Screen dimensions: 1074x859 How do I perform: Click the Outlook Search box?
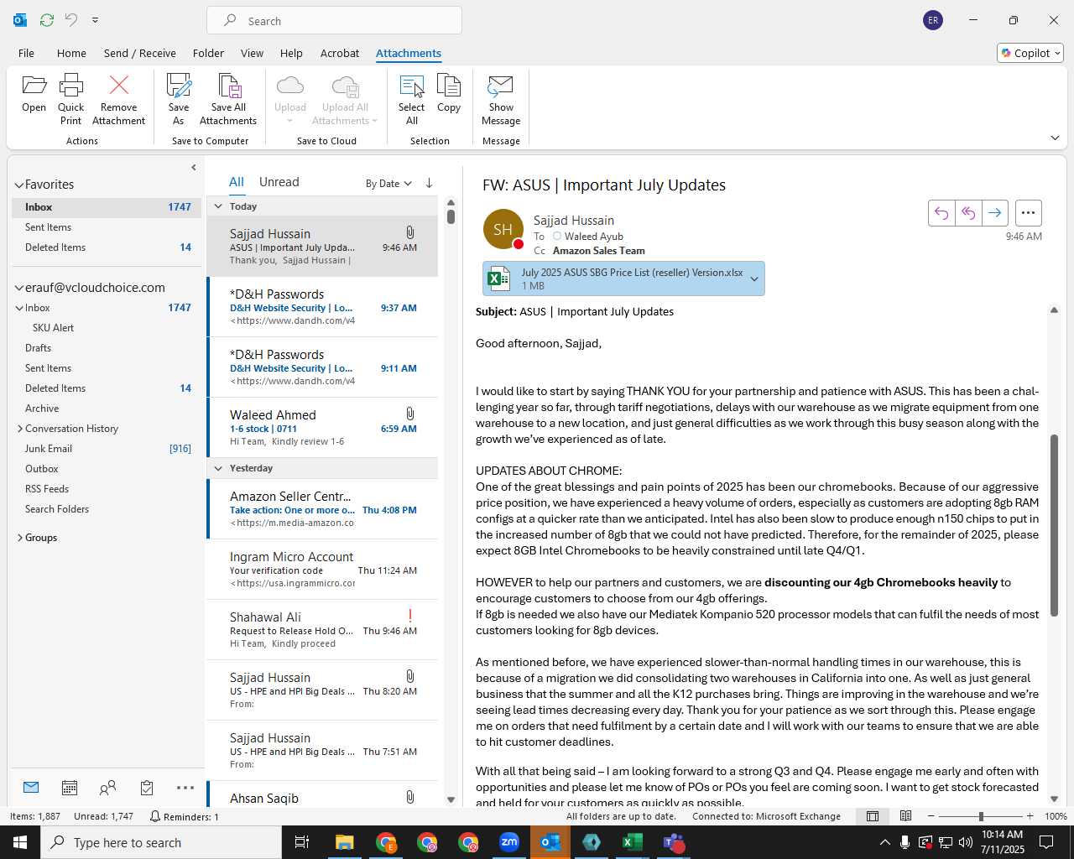[x=334, y=21]
